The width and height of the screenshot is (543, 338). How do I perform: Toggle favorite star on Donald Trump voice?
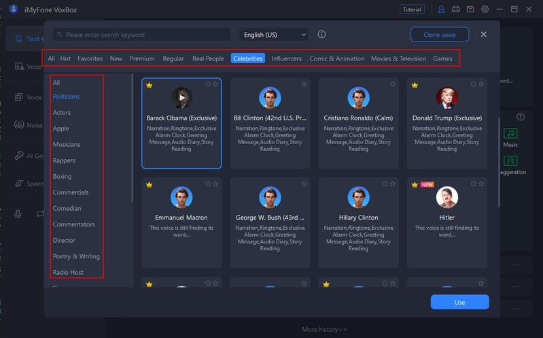click(480, 84)
